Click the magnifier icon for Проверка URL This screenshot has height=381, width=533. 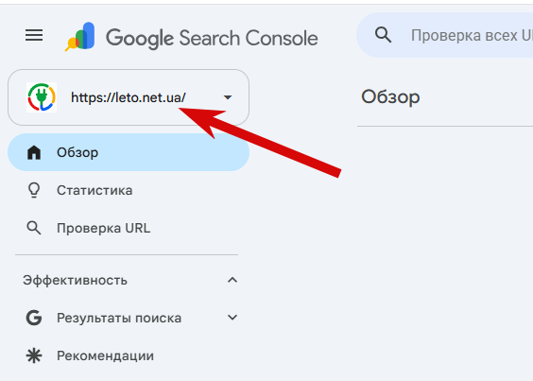(x=34, y=228)
